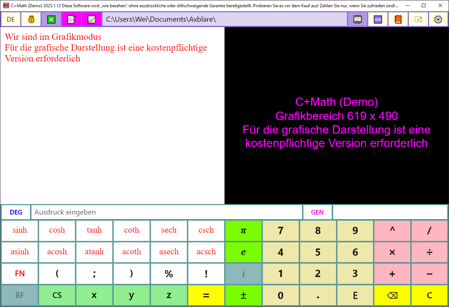Click the slot machine icon in toolbar

point(358,20)
